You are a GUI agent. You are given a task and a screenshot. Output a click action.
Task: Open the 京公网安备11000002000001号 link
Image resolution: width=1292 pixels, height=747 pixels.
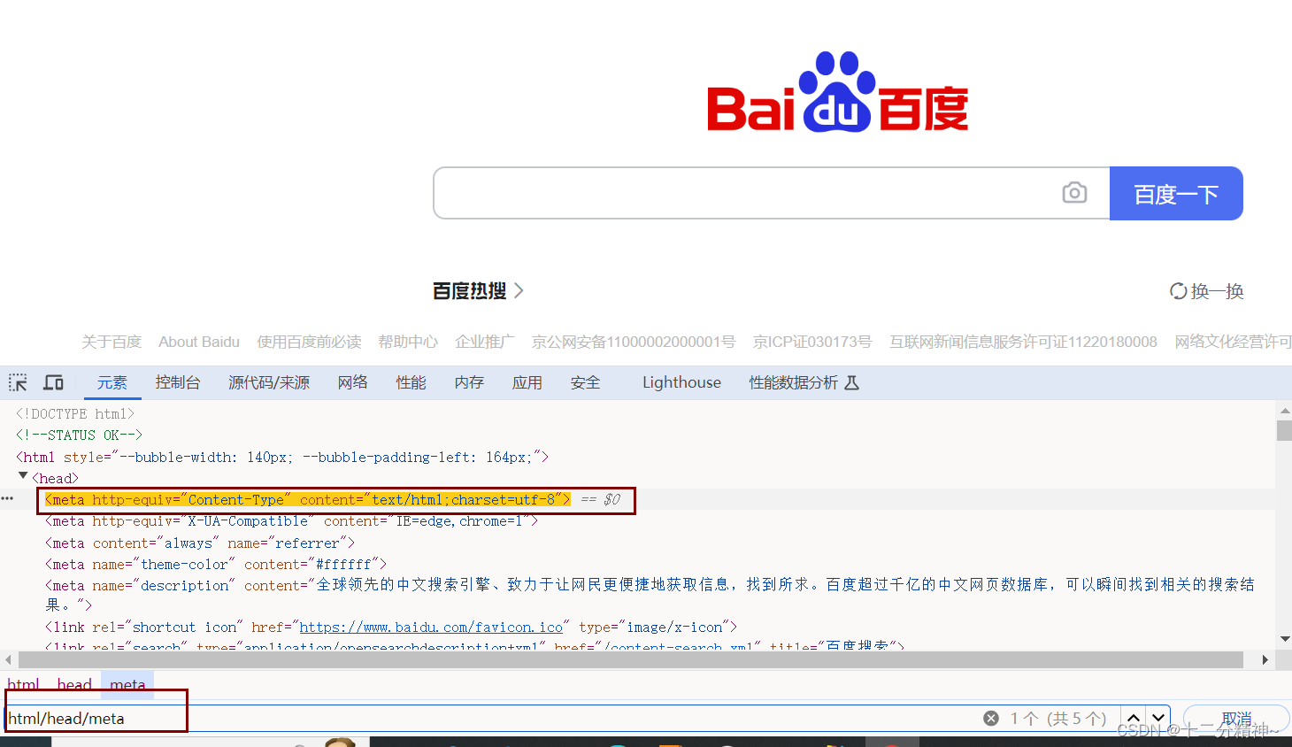click(x=633, y=342)
